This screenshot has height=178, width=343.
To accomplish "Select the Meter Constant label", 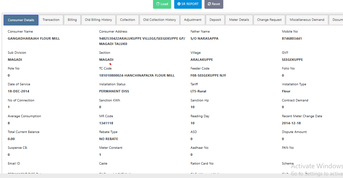I will coord(111,148).
